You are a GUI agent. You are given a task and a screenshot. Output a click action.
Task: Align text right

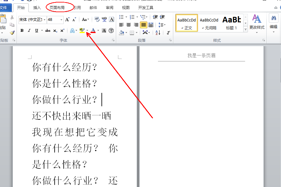tap(136, 25)
